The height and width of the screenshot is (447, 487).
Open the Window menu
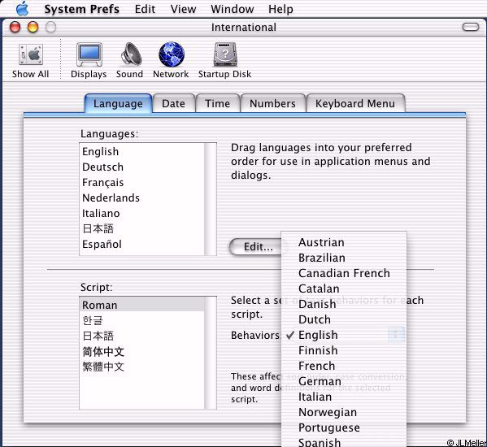pyautogui.click(x=233, y=9)
